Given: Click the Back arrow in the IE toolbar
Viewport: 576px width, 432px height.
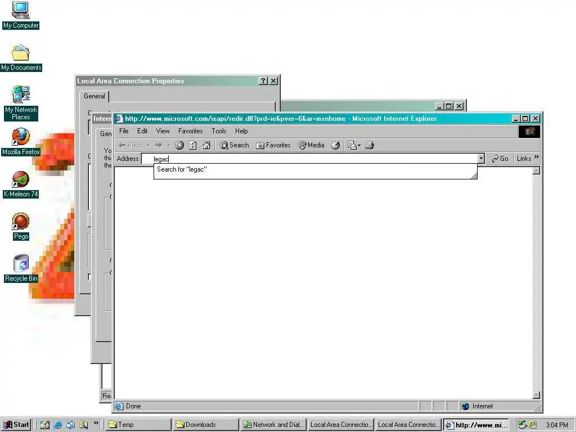Looking at the screenshot, I should tap(130, 146).
